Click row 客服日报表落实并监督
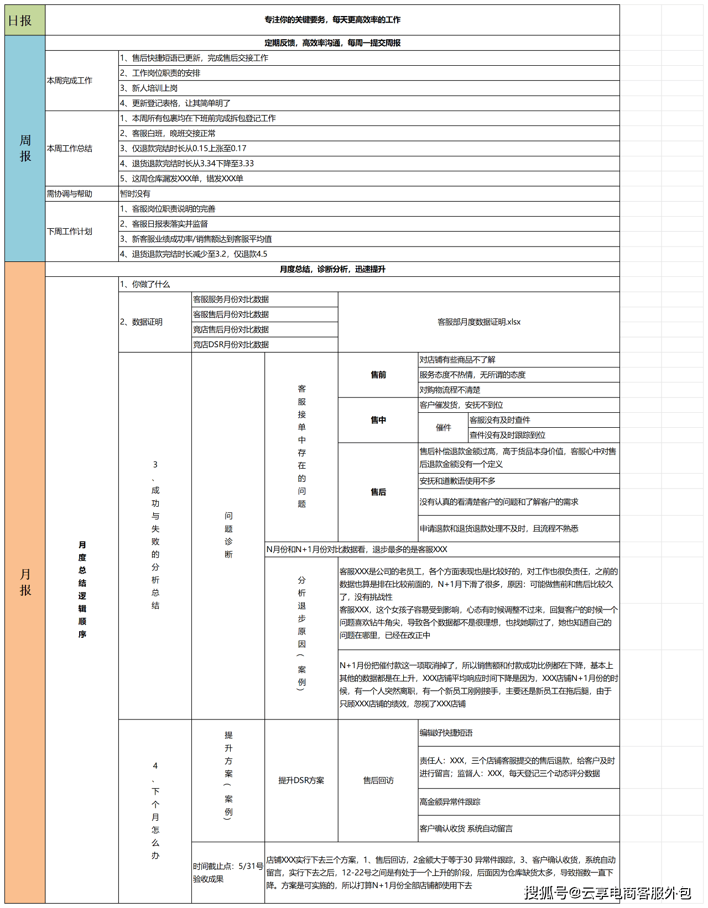Viewport: 708px width, 908px height. point(369,224)
